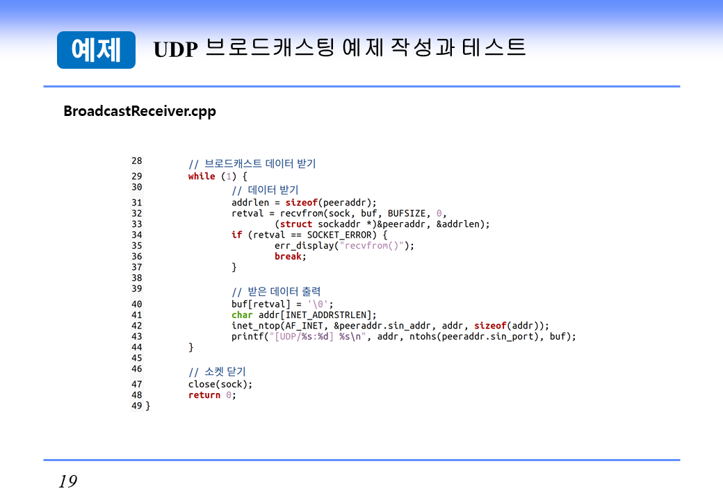Click line number 43
The width and height of the screenshot is (723, 500).
click(x=136, y=337)
